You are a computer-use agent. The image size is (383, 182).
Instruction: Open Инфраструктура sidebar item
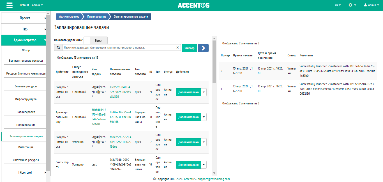26,99
